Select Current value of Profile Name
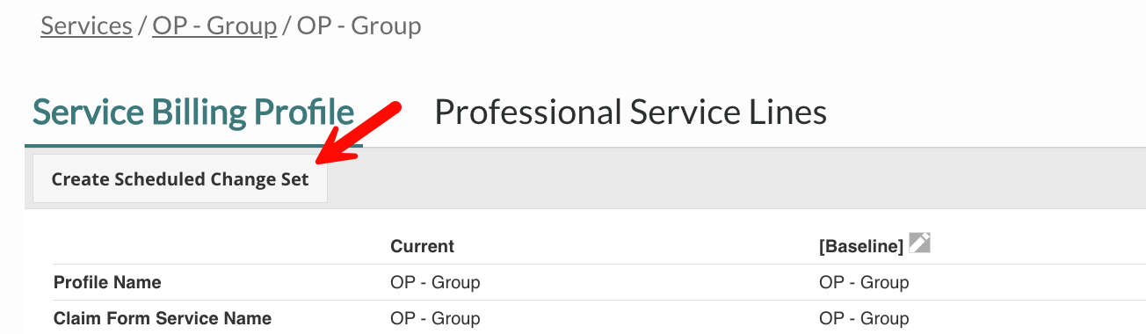Viewport: 1146px width, 334px height. [435, 283]
